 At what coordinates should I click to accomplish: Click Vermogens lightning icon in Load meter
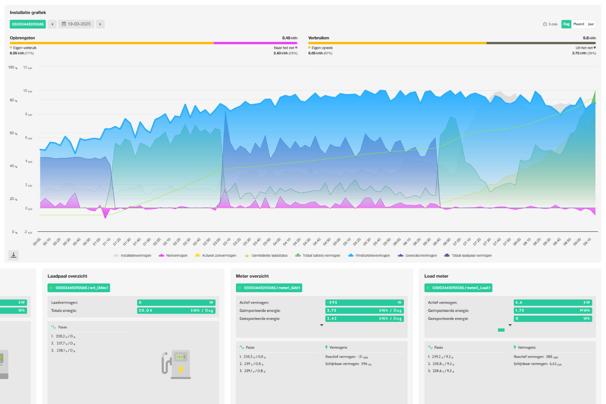(515, 347)
